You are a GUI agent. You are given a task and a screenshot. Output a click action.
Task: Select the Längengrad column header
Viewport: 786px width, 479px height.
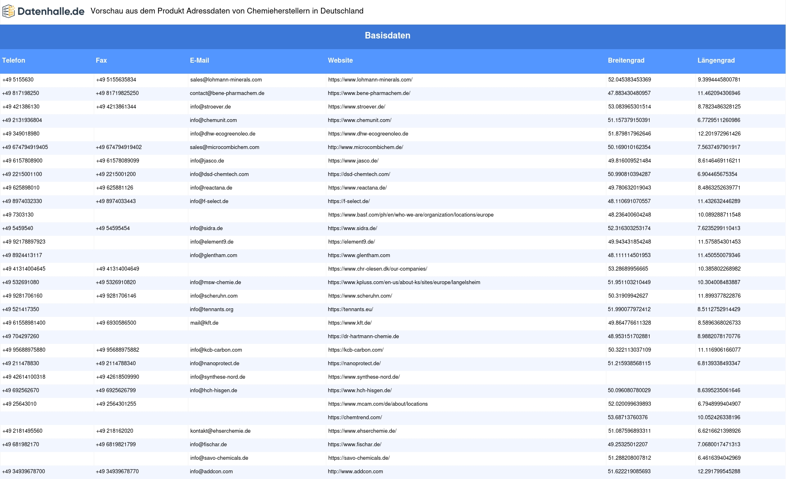point(716,60)
